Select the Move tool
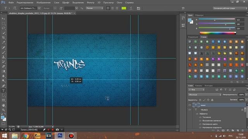 3,19
